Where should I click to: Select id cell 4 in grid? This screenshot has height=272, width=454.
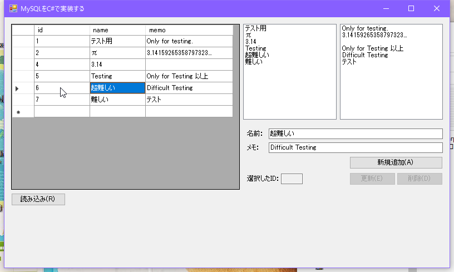pos(62,65)
